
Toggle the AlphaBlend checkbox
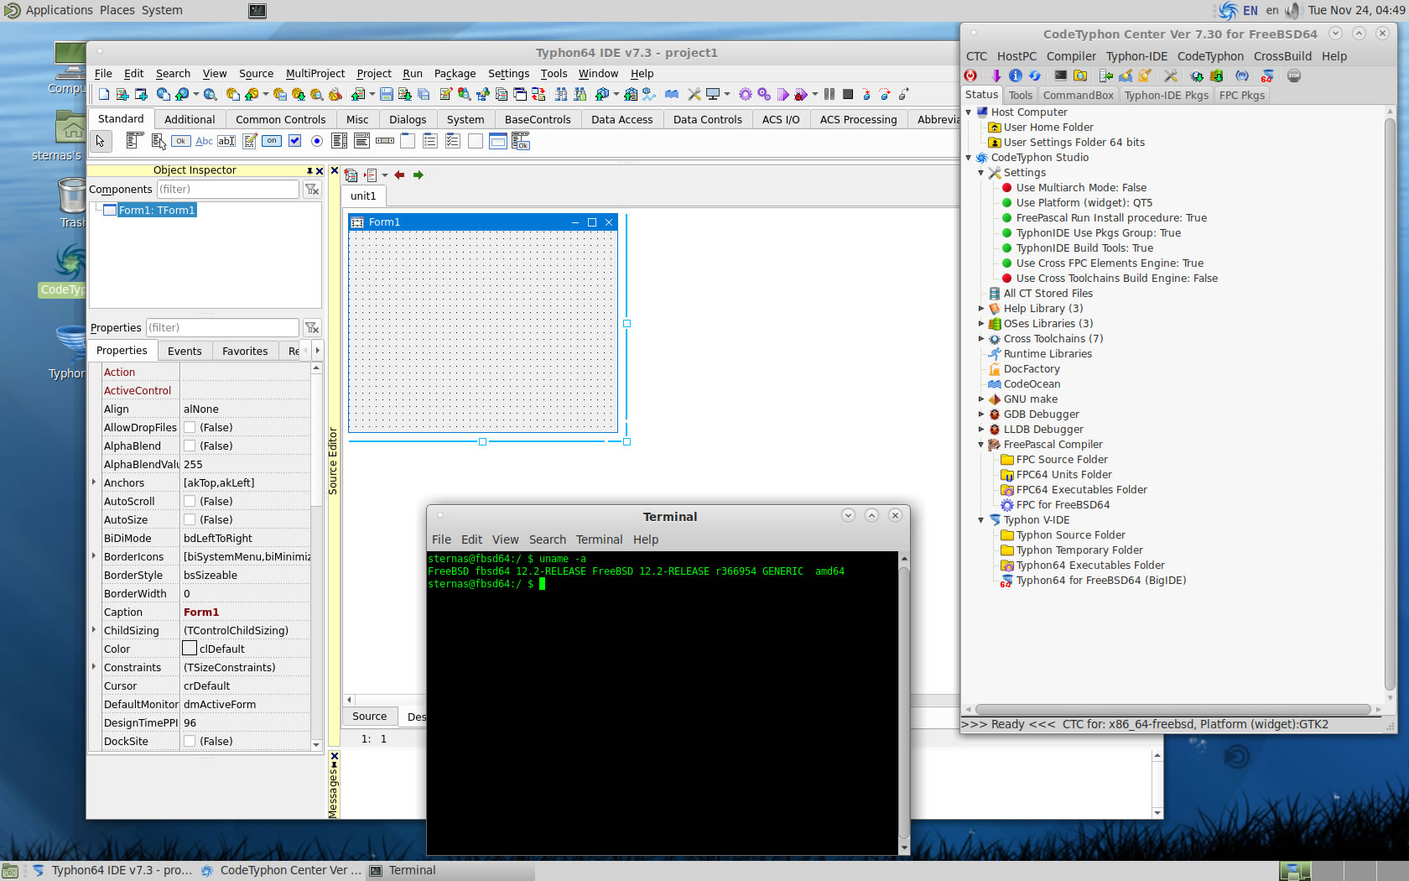click(x=190, y=446)
